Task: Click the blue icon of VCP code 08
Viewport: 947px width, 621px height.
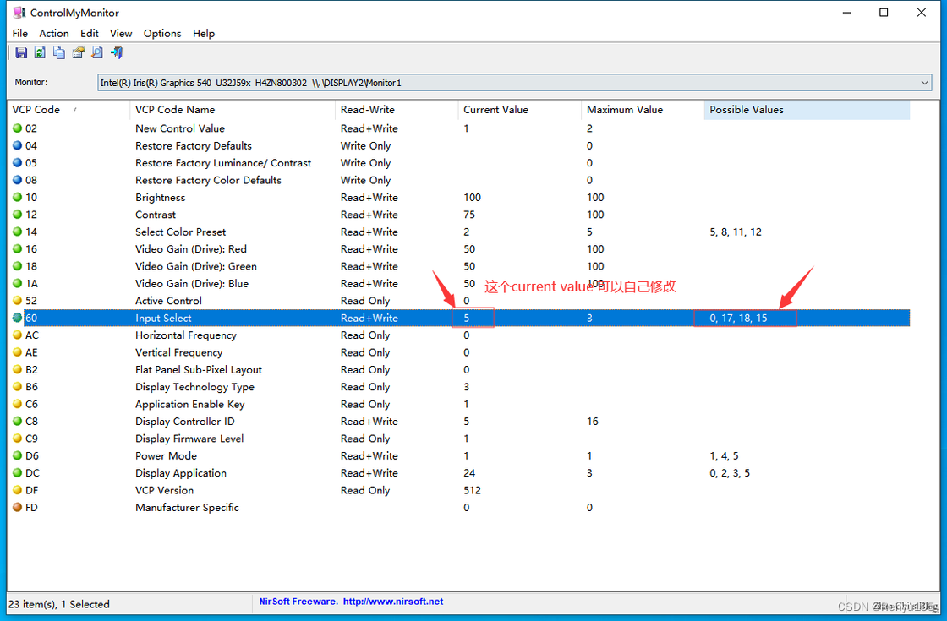Action: tap(18, 180)
